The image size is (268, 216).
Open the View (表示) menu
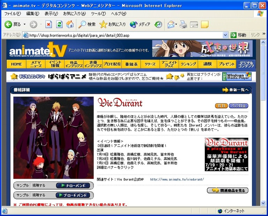click(51, 14)
